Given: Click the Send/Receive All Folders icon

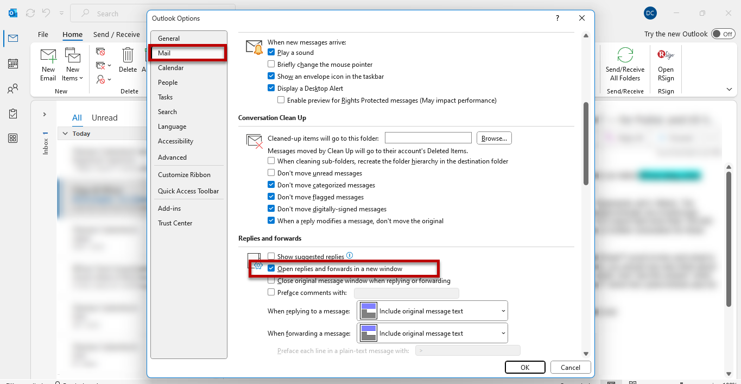Looking at the screenshot, I should click(625, 56).
